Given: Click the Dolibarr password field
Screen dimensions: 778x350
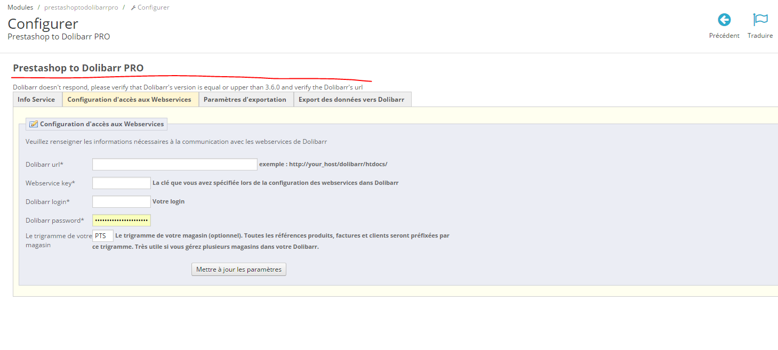Looking at the screenshot, I should [x=122, y=221].
